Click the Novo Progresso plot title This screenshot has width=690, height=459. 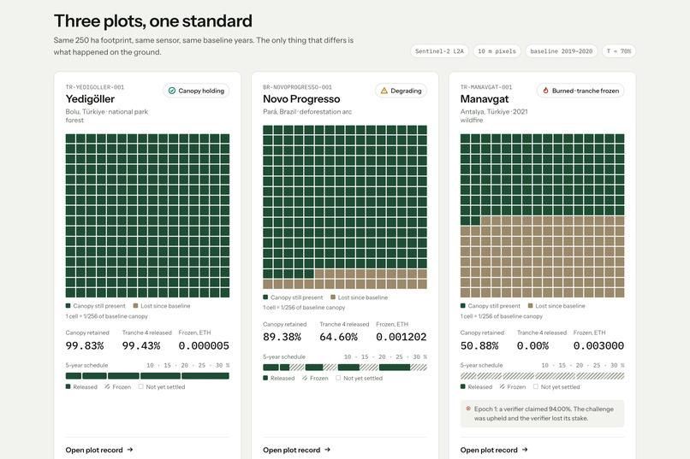point(301,99)
